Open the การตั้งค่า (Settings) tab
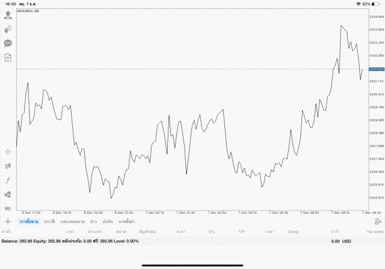 127,221
